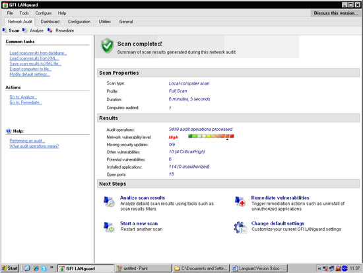Viewport: 363px width, 273px height.
Task: Click 3419 audit operations processed value
Action: click(x=201, y=129)
